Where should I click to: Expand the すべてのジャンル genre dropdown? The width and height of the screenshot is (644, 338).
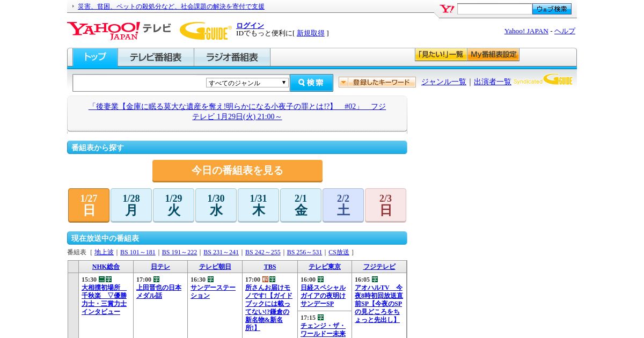(247, 83)
